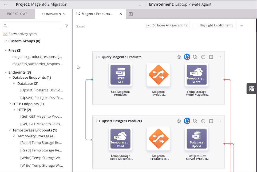The width and height of the screenshot is (257, 172).
Task: Select magento_salesorder_response file
Action: point(37,64)
